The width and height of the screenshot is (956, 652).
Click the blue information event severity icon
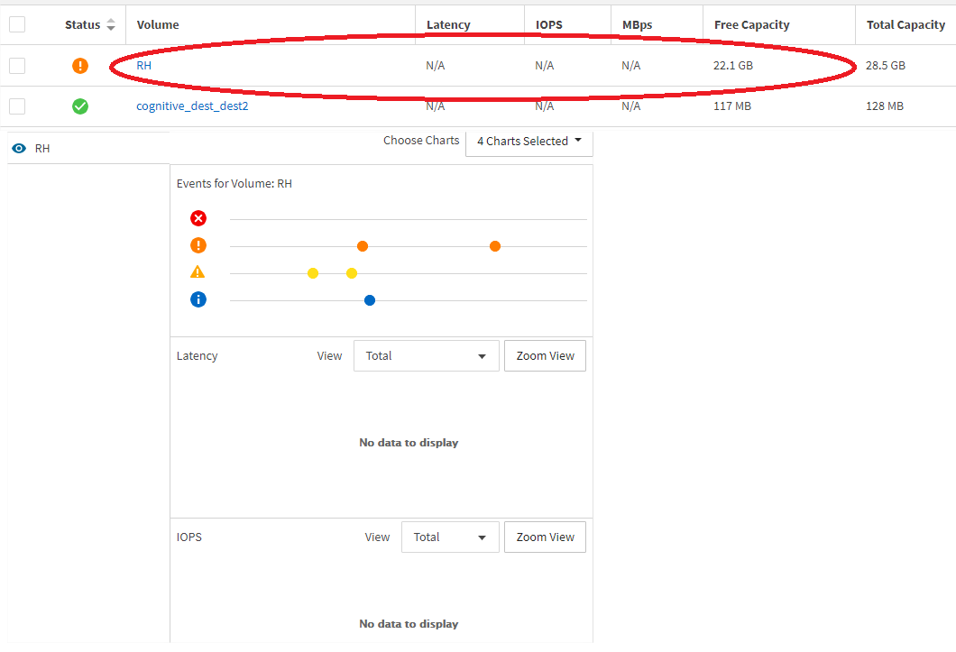(x=198, y=299)
